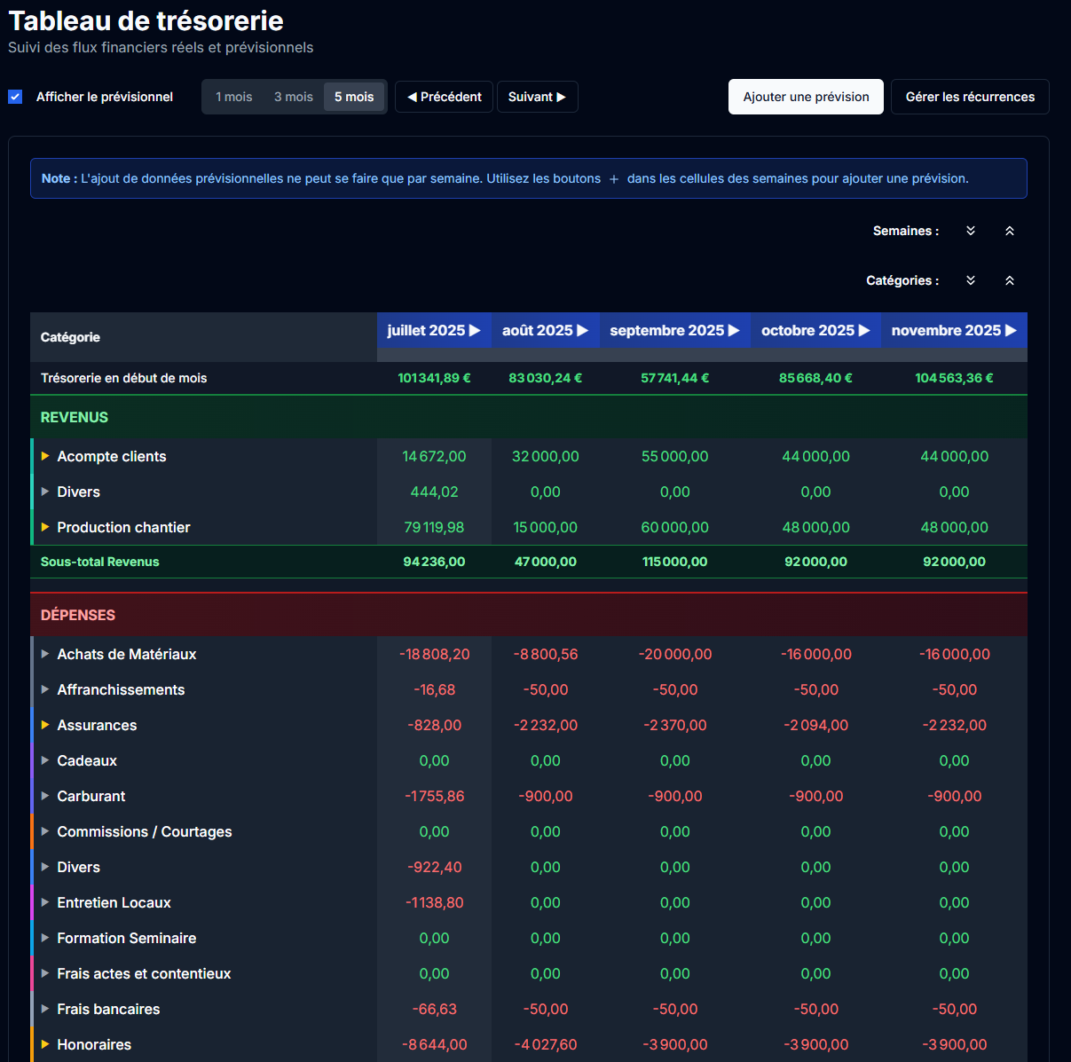This screenshot has height=1062, width=1071.
Task: Go to Précédent period
Action: coord(444,97)
